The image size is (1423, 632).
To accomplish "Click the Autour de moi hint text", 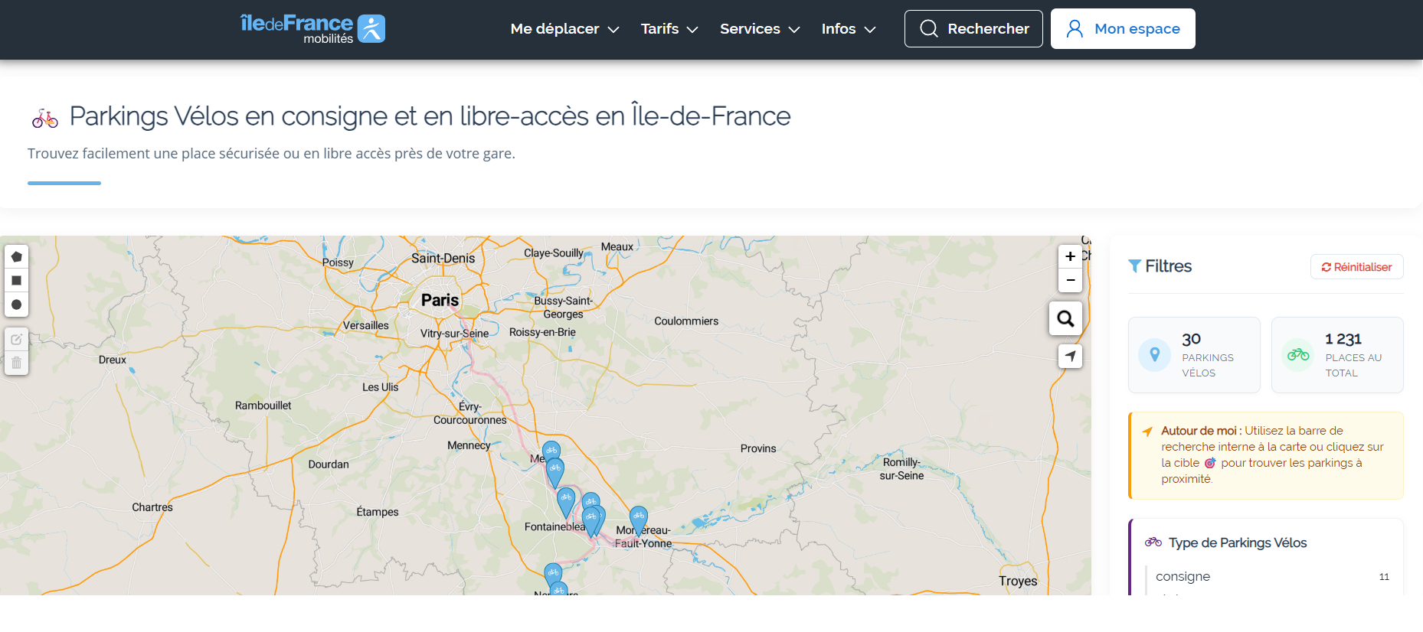I will click(1272, 454).
